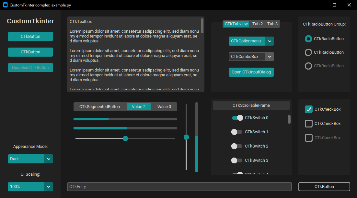Click the first horizontal progress bar
357x198 pixels.
125,119
